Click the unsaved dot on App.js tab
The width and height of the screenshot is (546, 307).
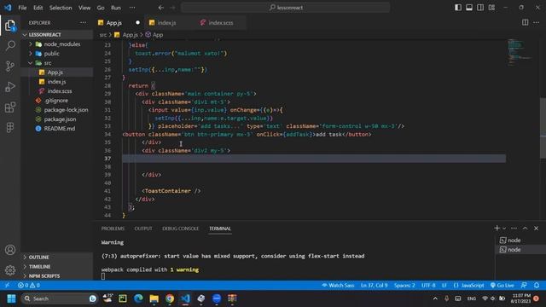137,23
